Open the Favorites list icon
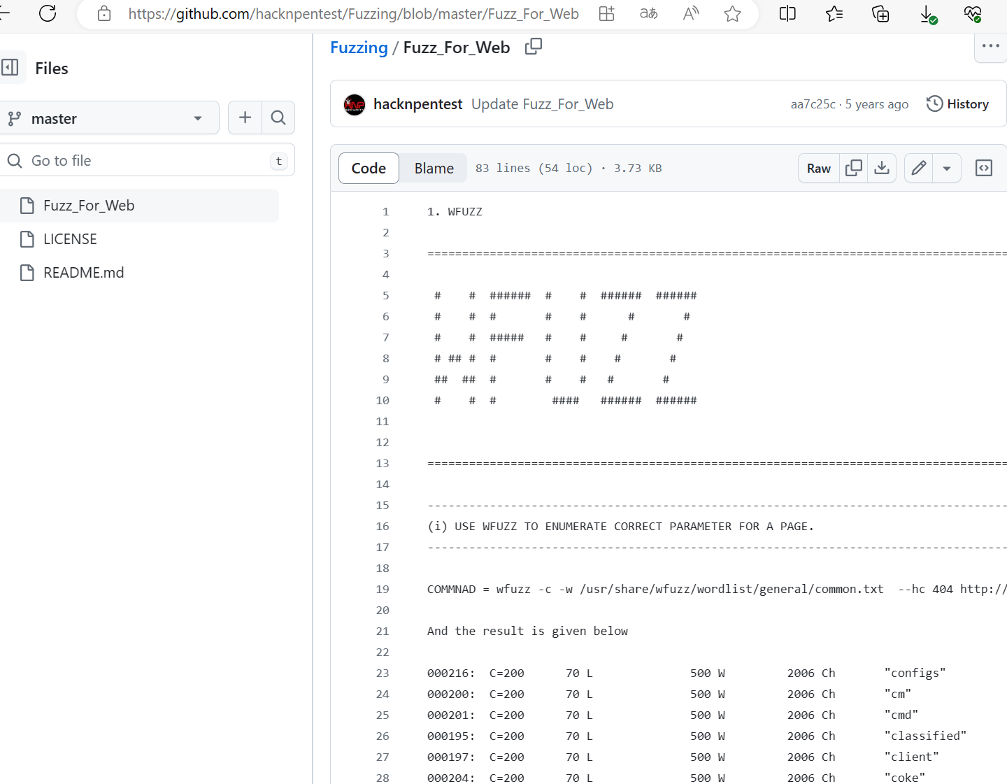This screenshot has height=784, width=1007. click(834, 13)
